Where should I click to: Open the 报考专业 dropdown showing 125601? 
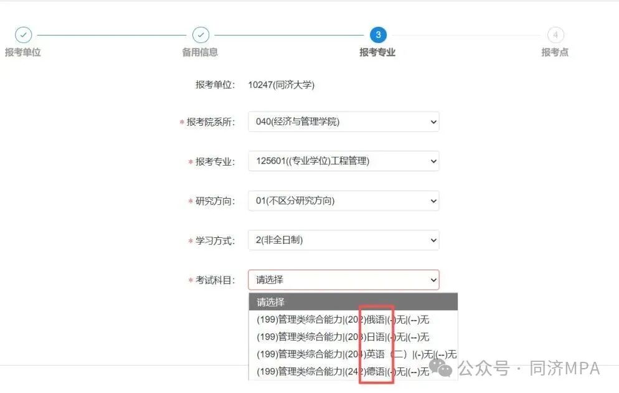click(343, 161)
